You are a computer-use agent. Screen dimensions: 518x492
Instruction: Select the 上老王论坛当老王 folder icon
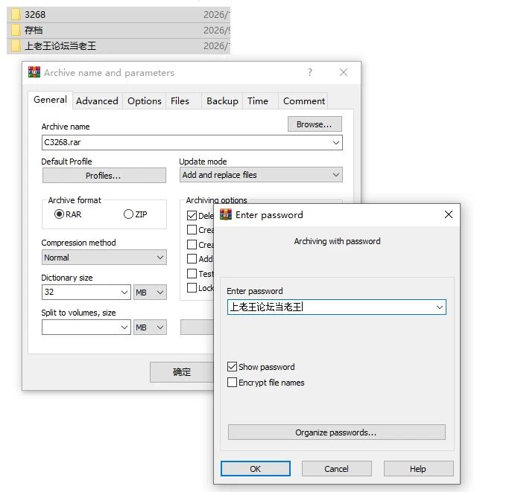point(16,45)
